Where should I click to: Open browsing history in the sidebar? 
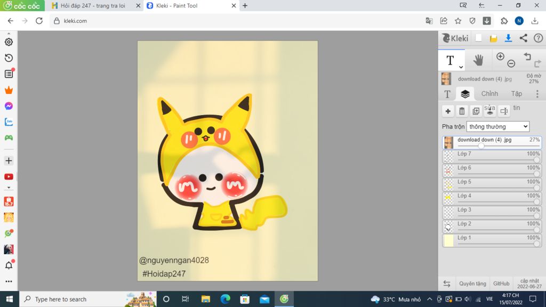[x=9, y=58]
